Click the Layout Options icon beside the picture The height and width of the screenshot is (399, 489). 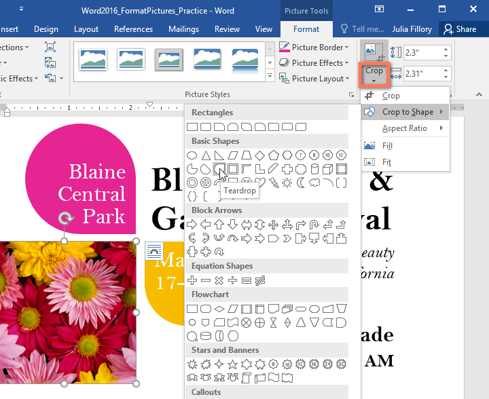(153, 250)
